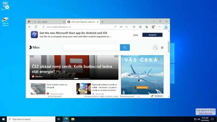
Task: Click the Microsoft Start app icon
Action: pyautogui.click(x=34, y=35)
